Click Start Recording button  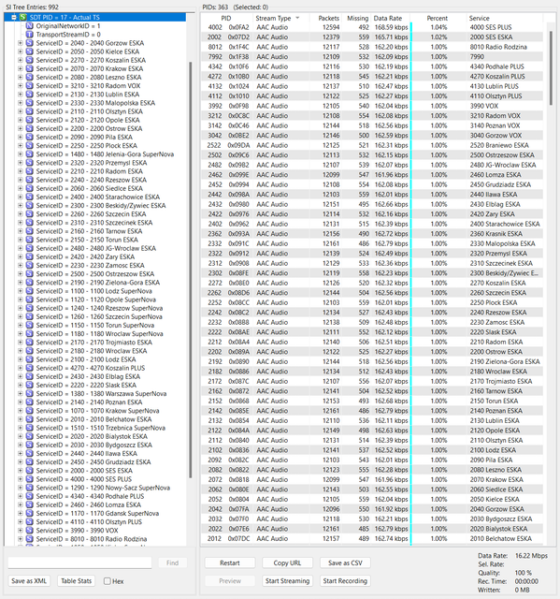pyautogui.click(x=345, y=580)
